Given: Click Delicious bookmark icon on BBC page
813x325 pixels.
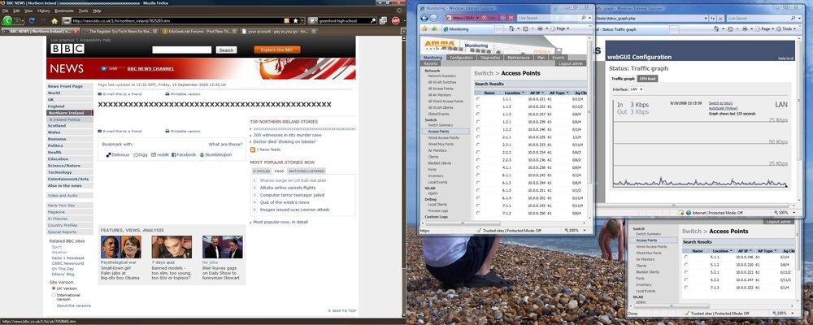Looking at the screenshot, I should (x=108, y=155).
